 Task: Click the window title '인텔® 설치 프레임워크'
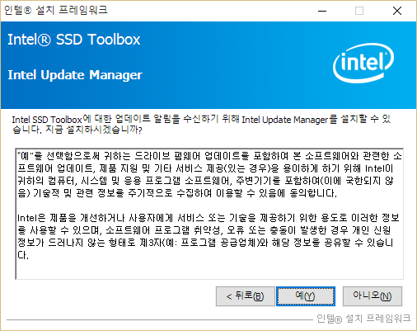(x=56, y=11)
